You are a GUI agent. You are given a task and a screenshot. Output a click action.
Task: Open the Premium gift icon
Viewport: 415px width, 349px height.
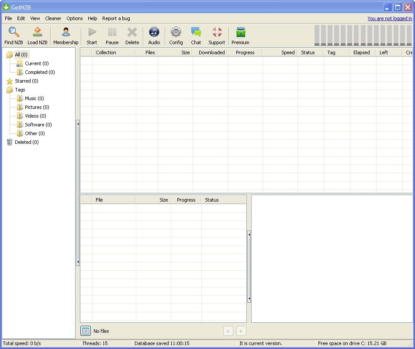tap(240, 35)
